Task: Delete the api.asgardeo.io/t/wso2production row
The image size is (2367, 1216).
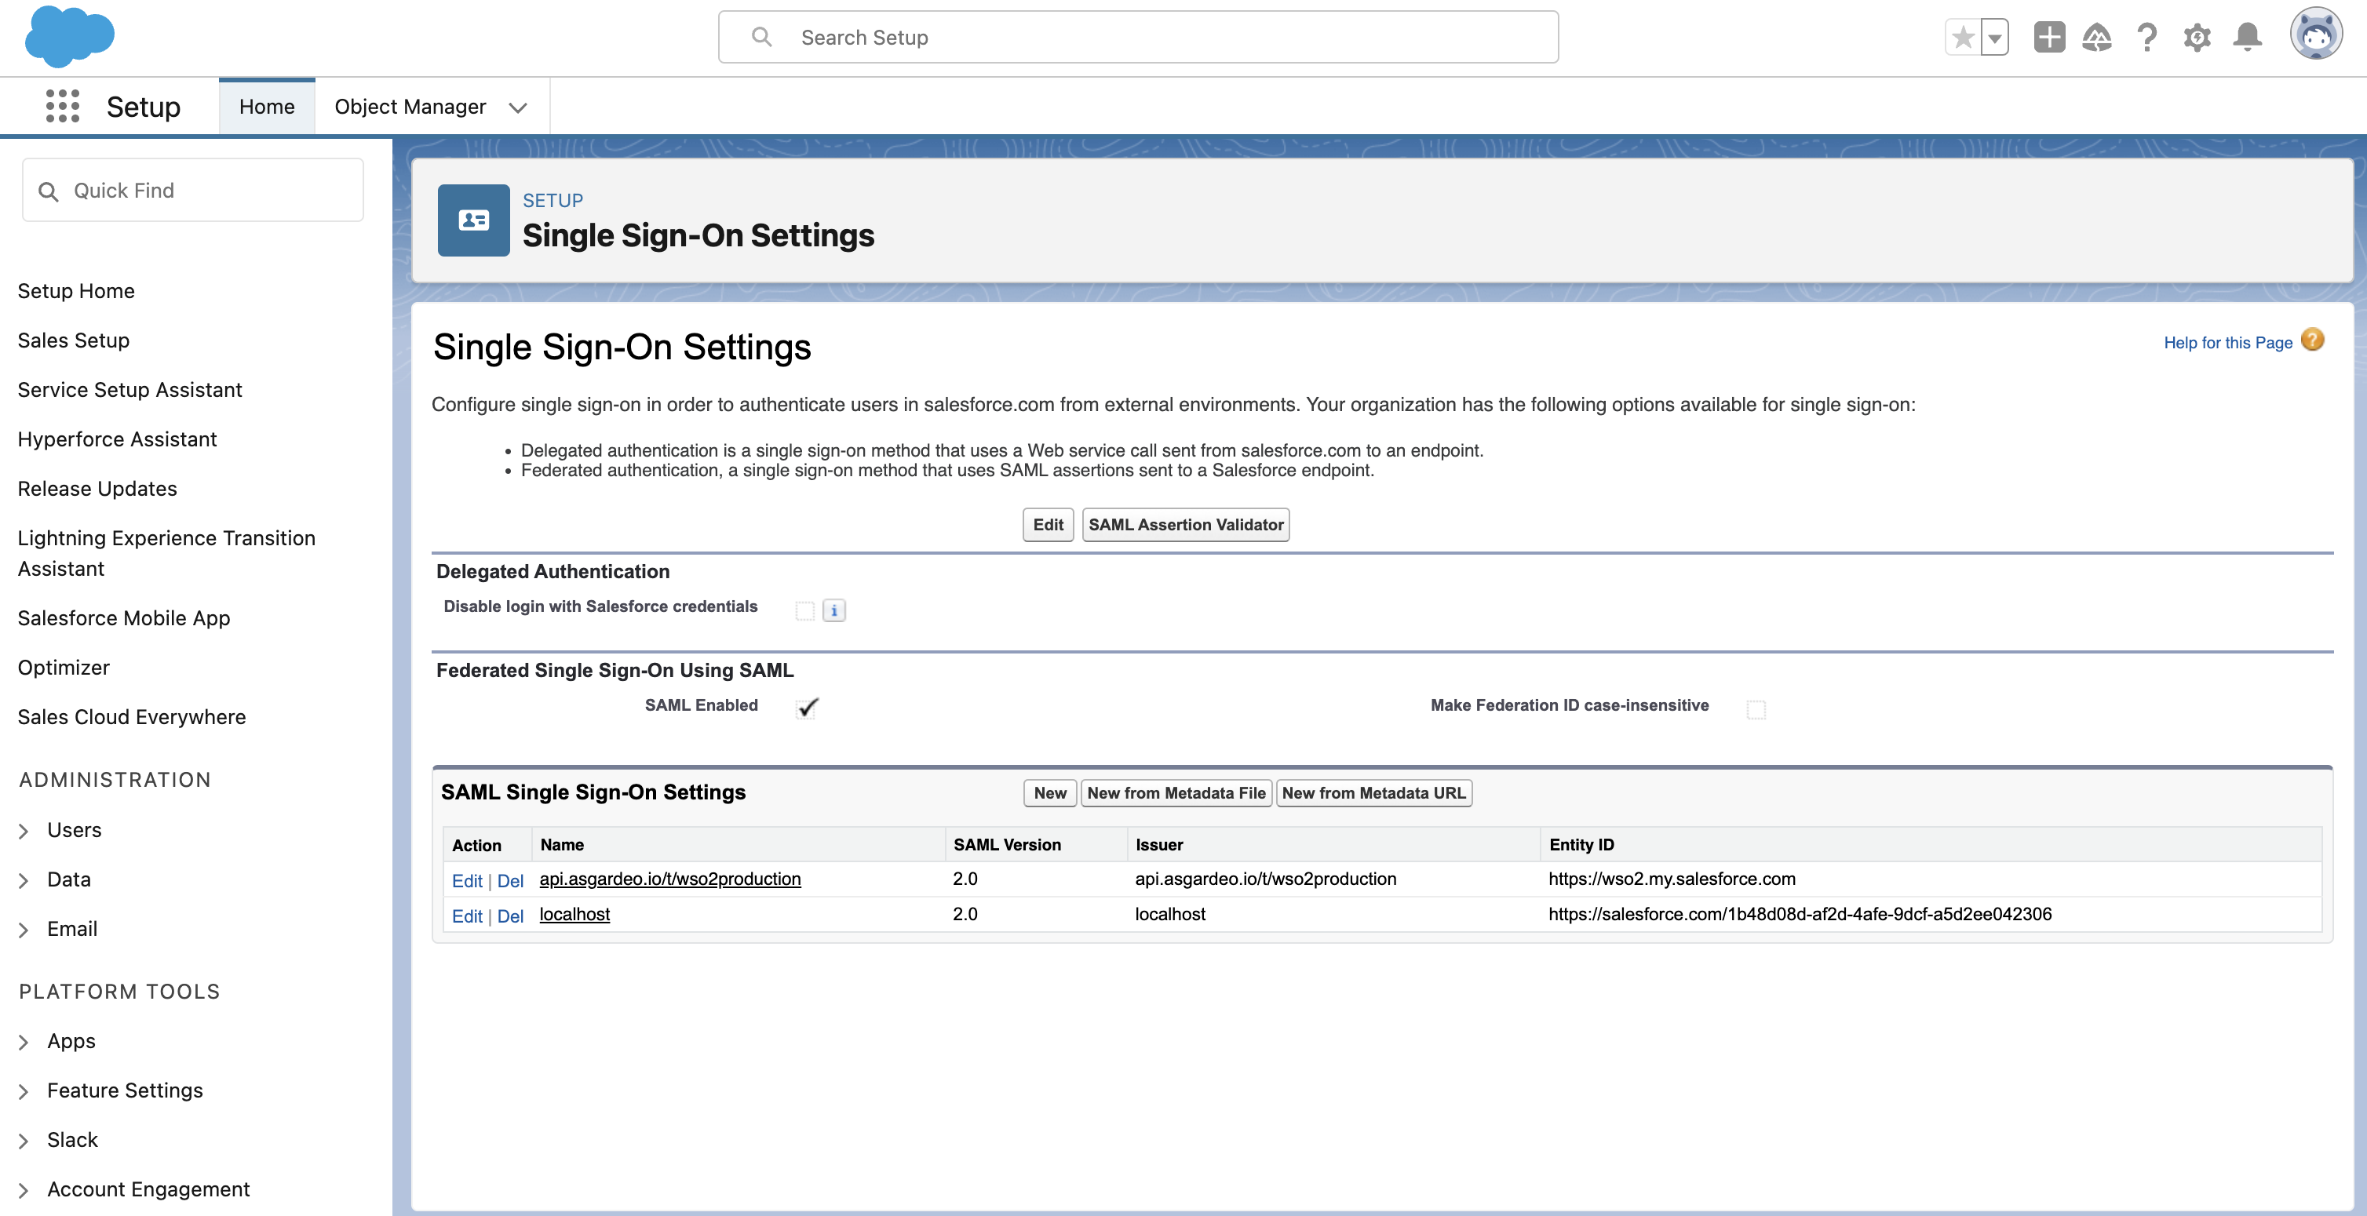Action: coord(510,881)
